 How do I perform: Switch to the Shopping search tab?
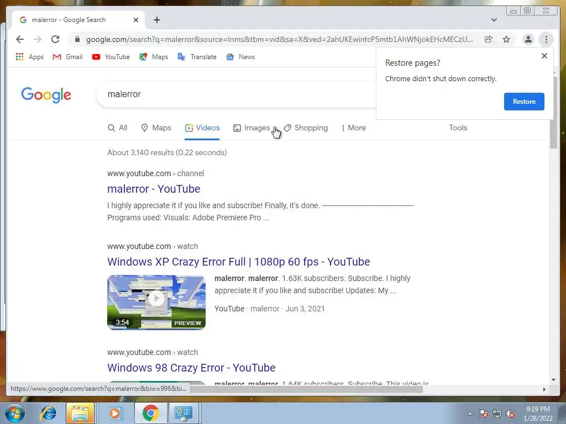pos(306,128)
